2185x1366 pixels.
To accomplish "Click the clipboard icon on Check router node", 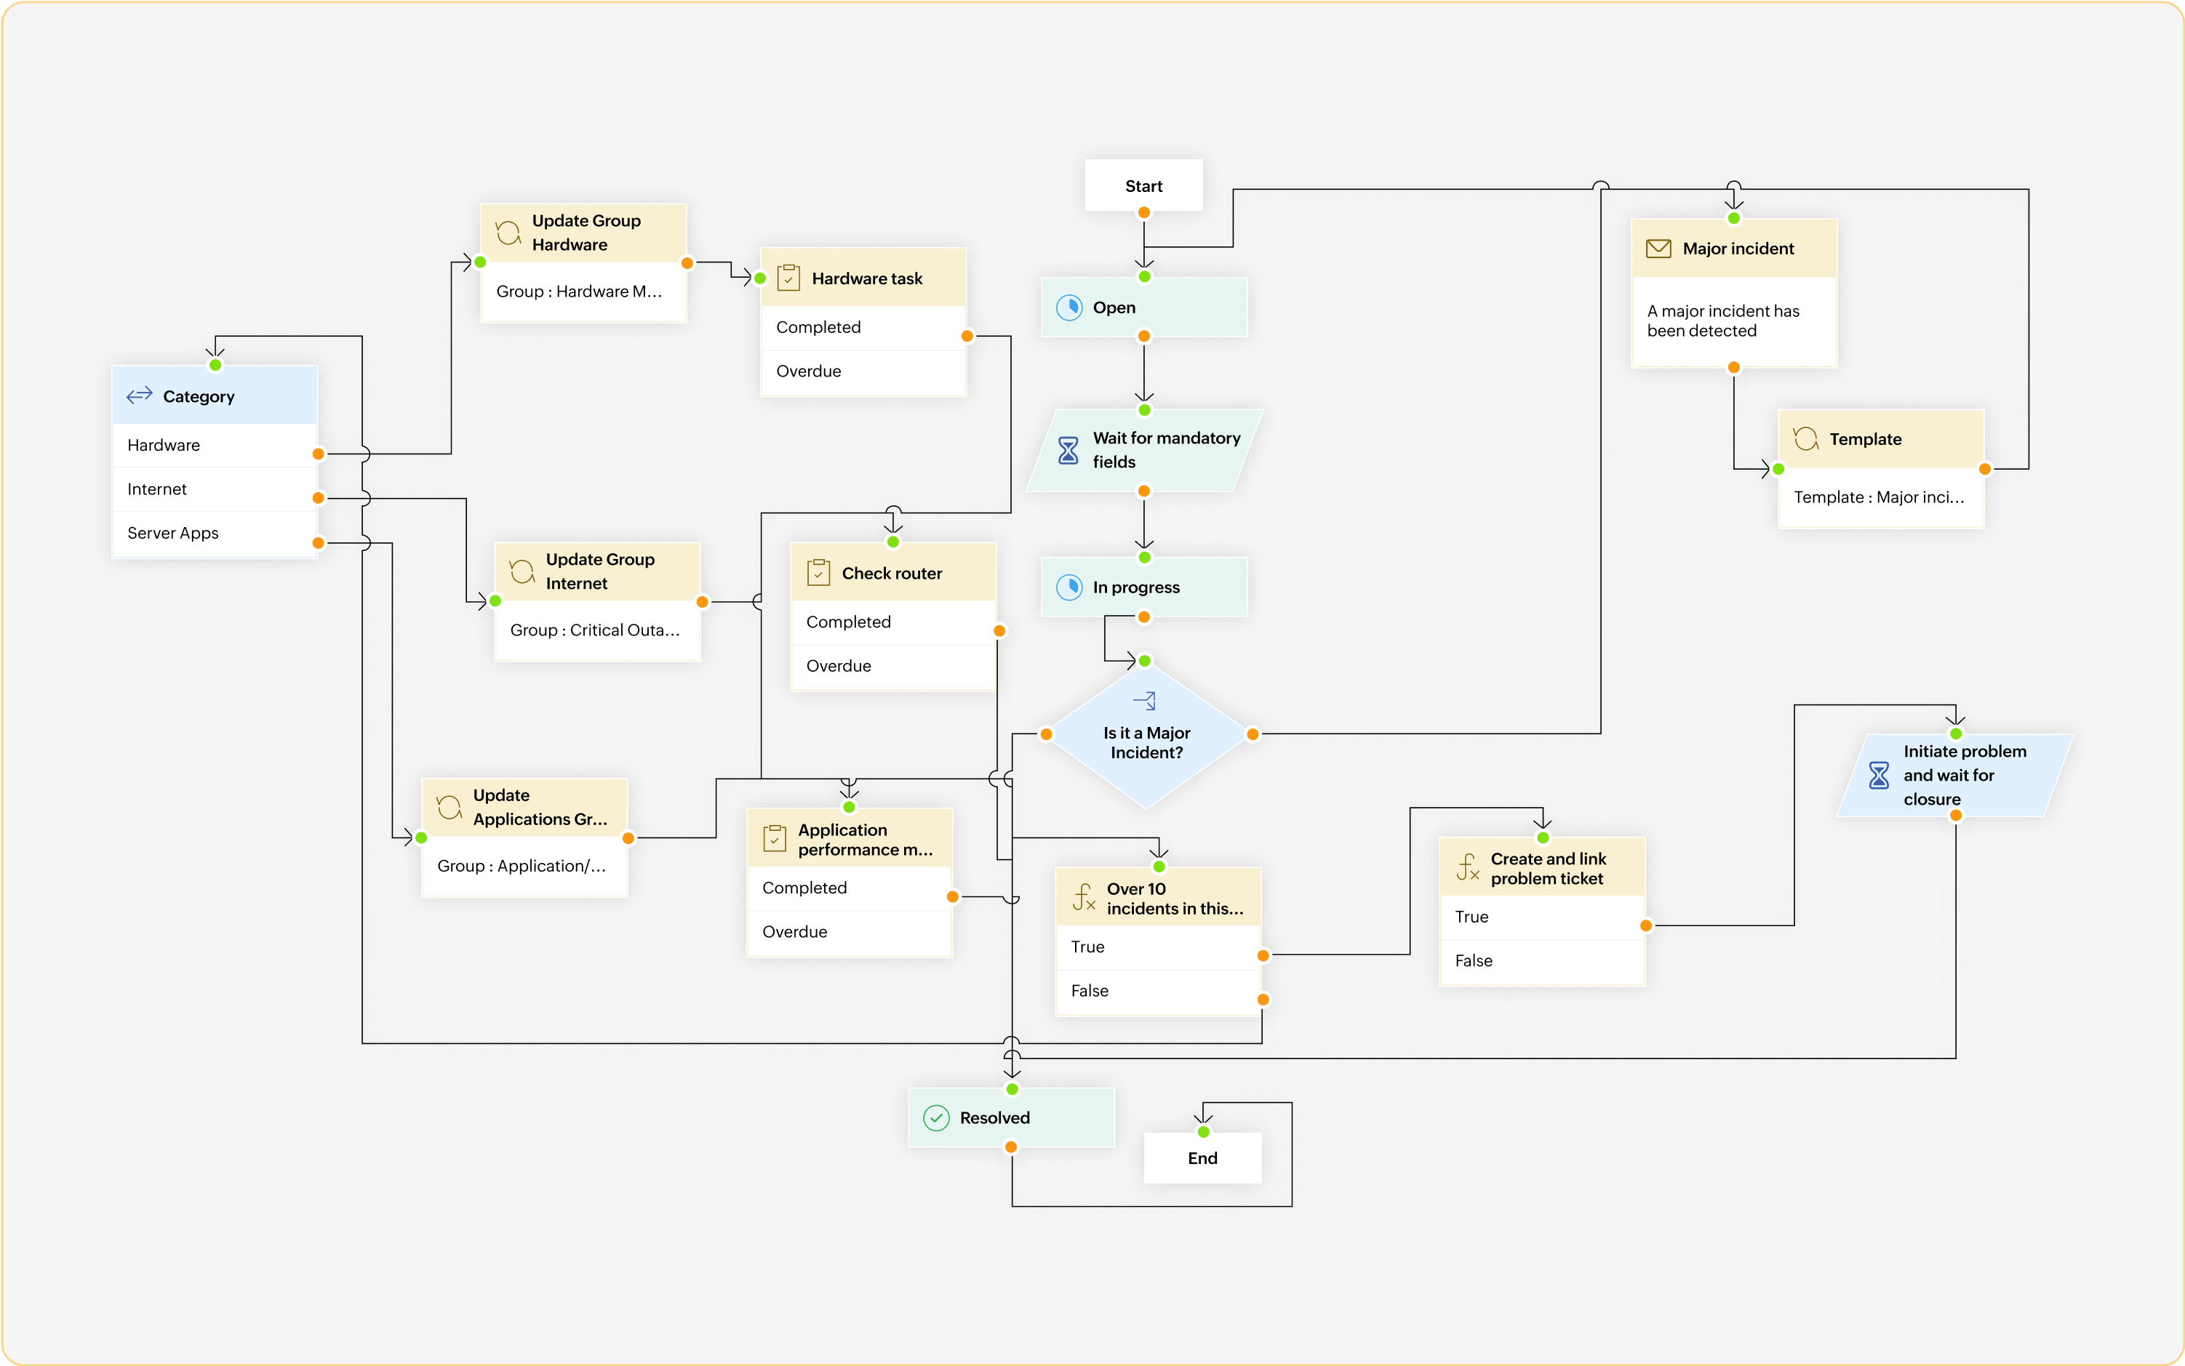I will pyautogui.click(x=818, y=573).
